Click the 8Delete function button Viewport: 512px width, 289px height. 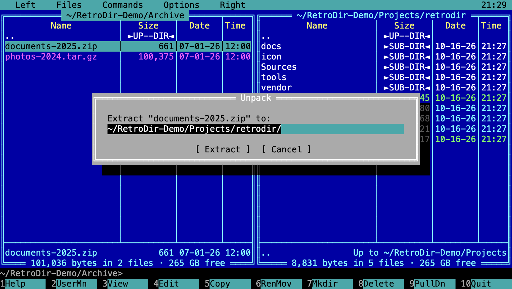[x=381, y=284]
